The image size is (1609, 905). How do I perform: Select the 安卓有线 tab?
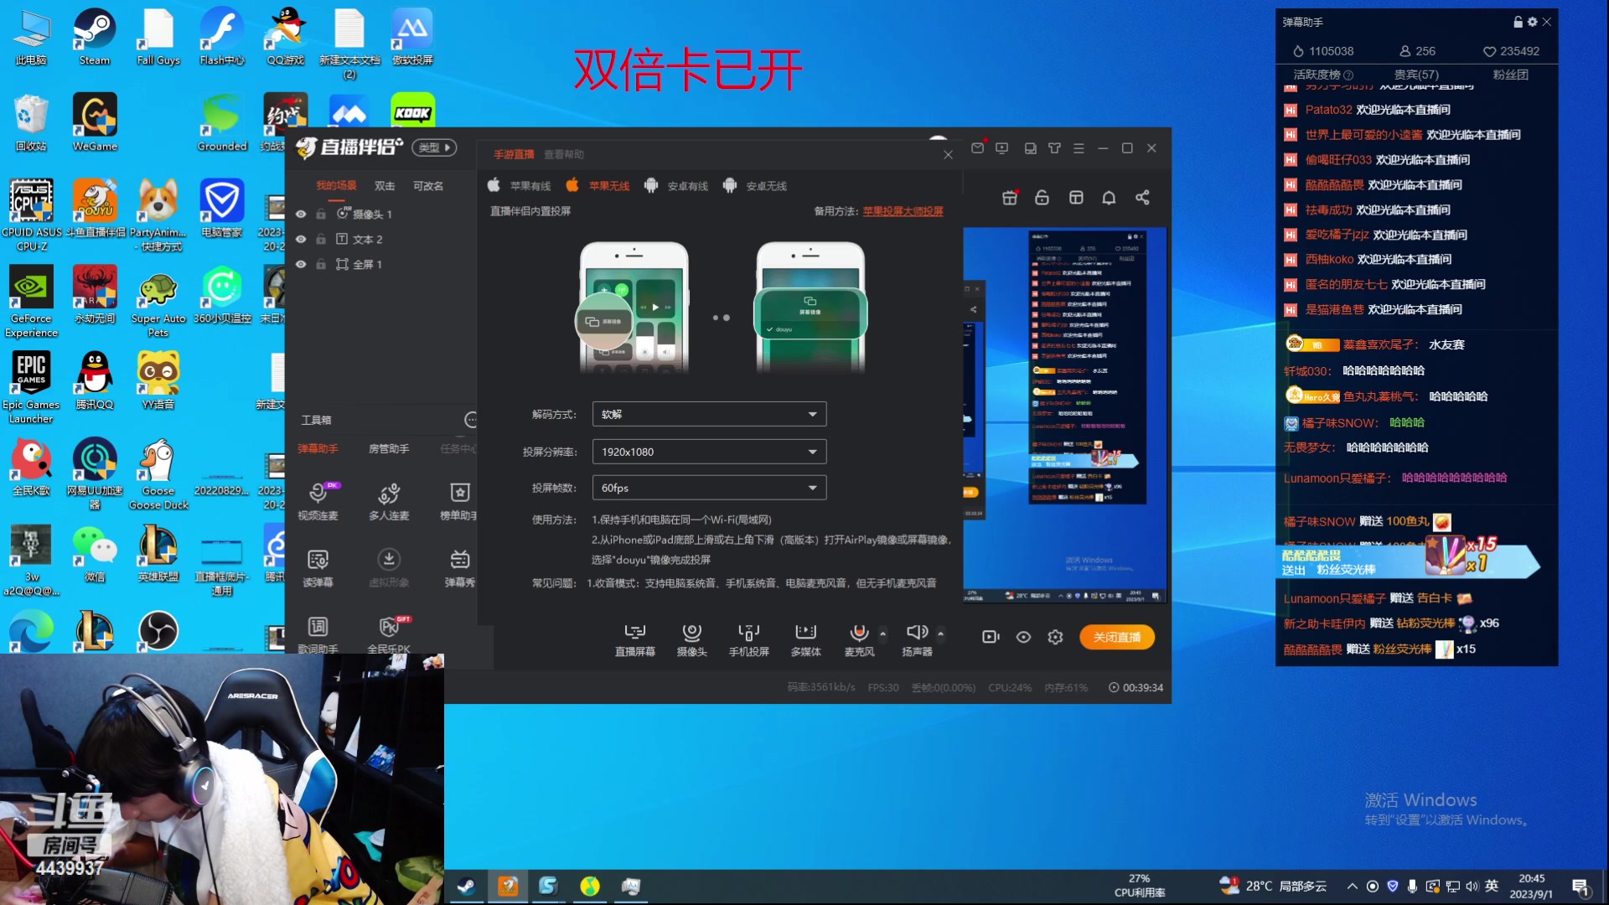[x=676, y=185]
